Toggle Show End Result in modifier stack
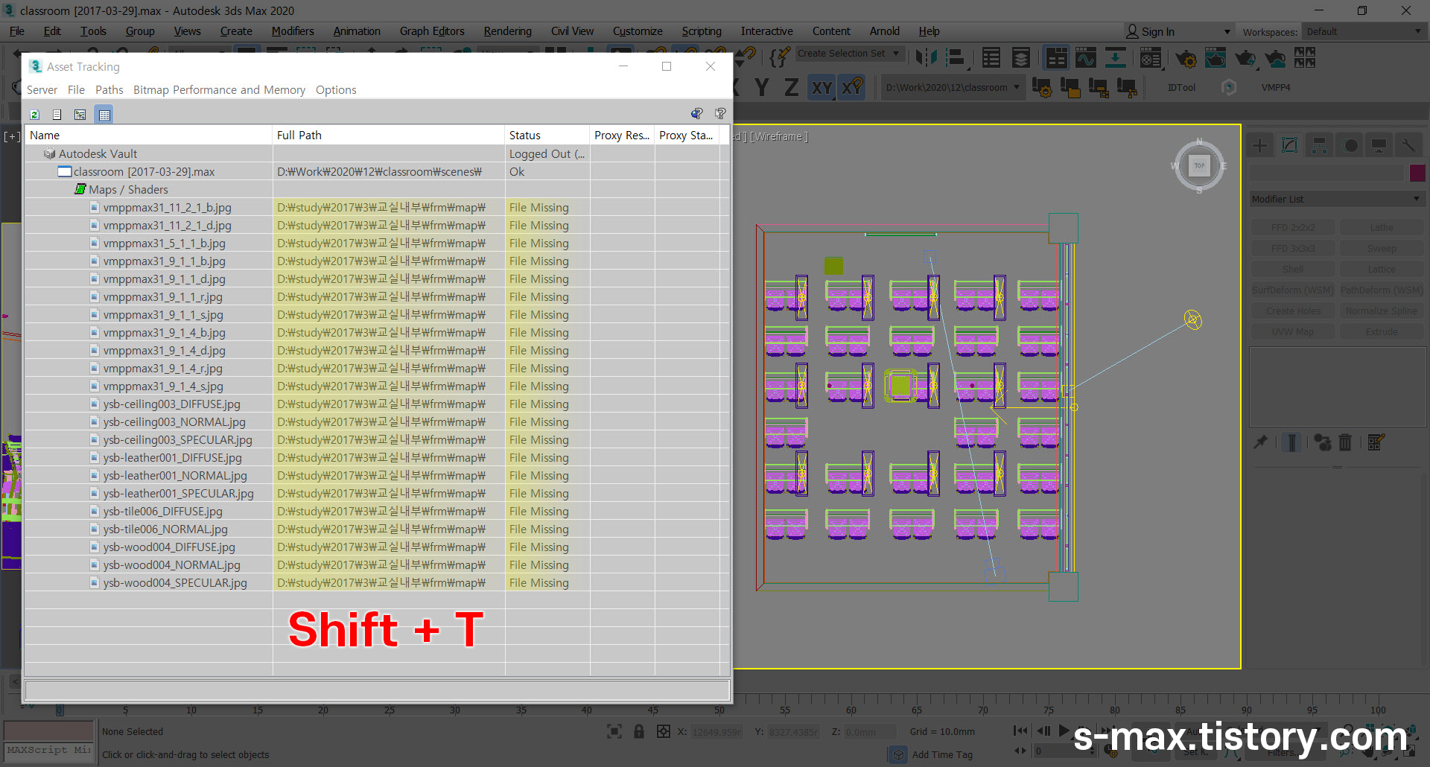1430x767 pixels. (1292, 442)
